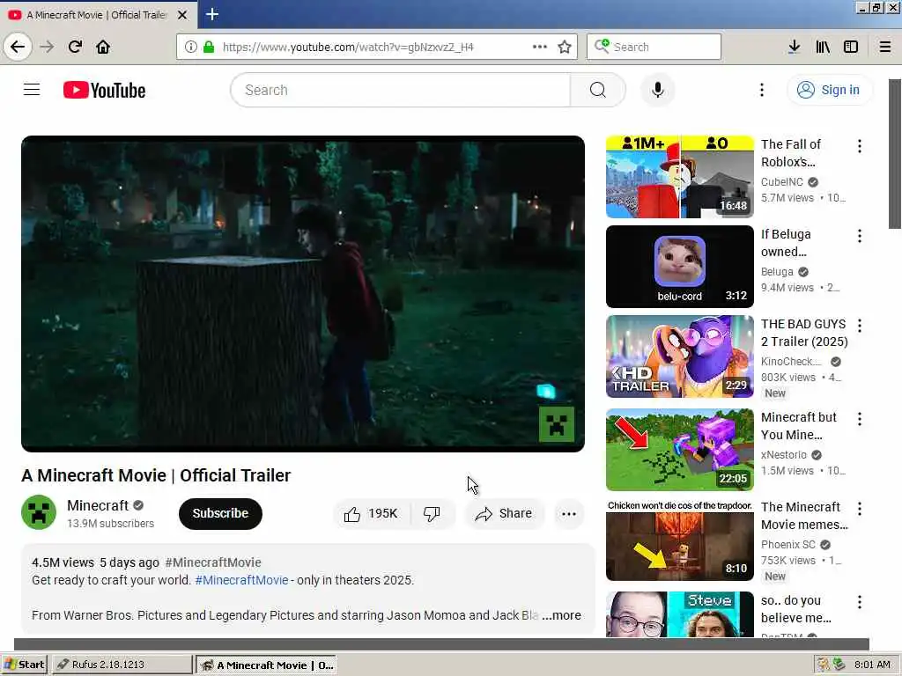The width and height of the screenshot is (902, 676).
Task: Show site information icon in address bar
Action: click(x=191, y=47)
